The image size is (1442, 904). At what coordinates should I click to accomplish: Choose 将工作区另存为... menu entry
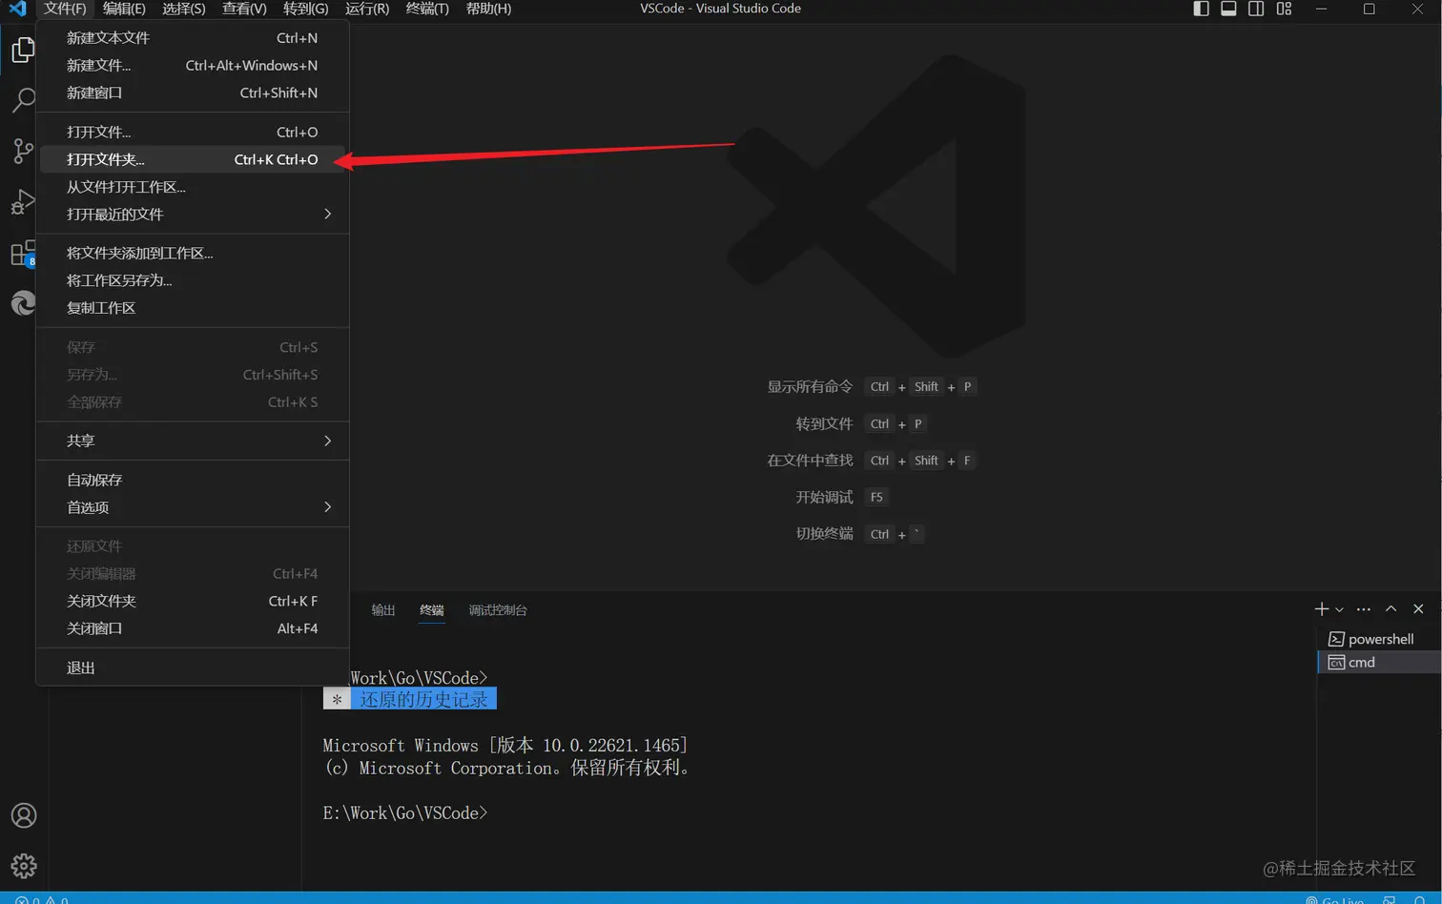pyautogui.click(x=193, y=280)
